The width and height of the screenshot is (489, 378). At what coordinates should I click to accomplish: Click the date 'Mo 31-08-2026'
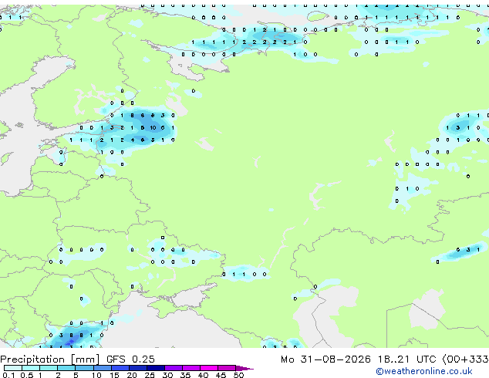[x=325, y=359]
